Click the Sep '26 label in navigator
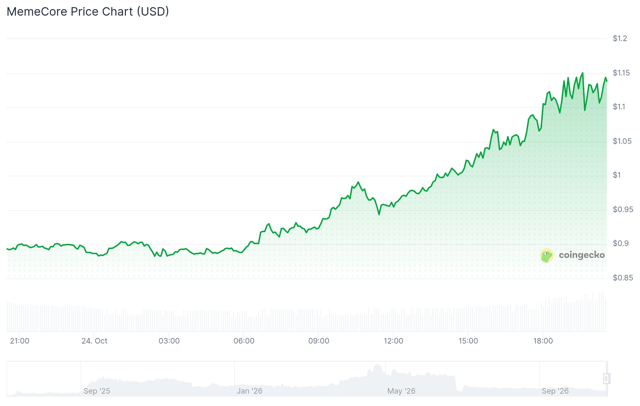The image size is (640, 406). 555,391
